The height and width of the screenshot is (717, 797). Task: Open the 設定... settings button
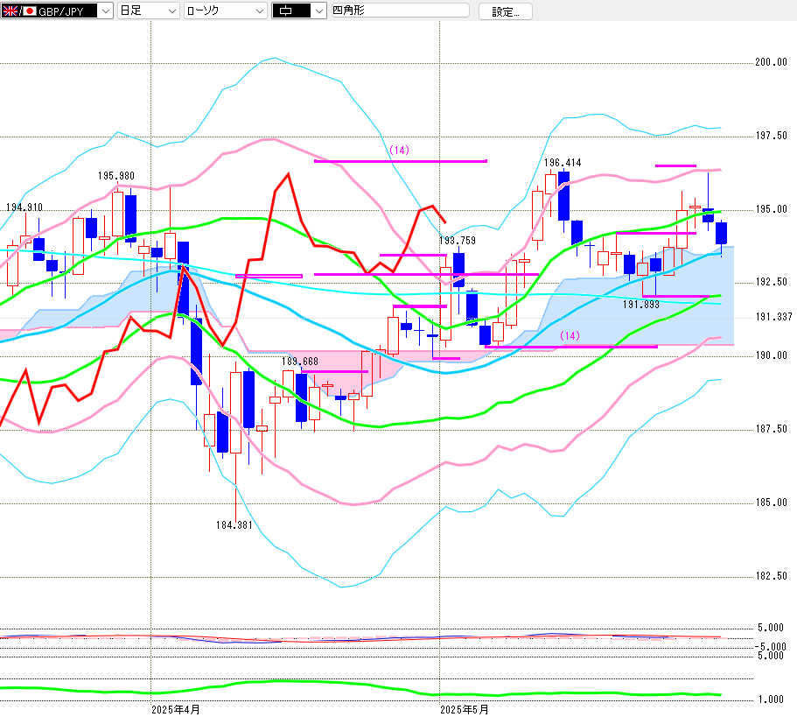(x=506, y=11)
